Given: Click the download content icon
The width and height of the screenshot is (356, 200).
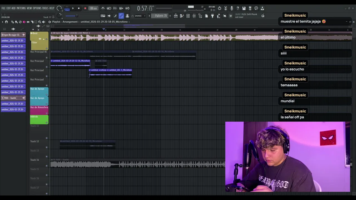Looking at the screenshot, I should coord(262,8).
